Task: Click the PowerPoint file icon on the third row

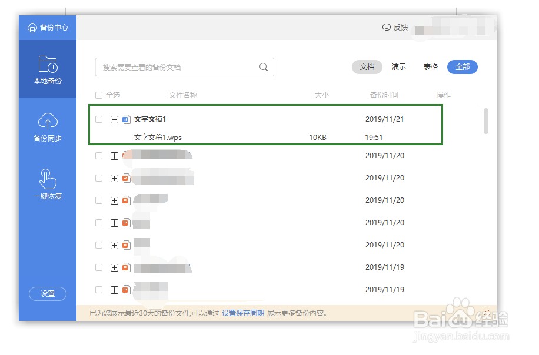Action: point(127,177)
